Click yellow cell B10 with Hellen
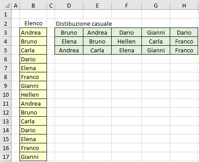This screenshot has height=162, width=199. [x=33, y=95]
